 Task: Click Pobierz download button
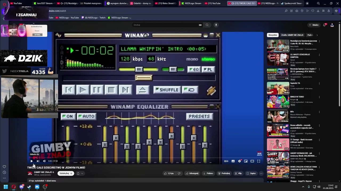(208, 173)
